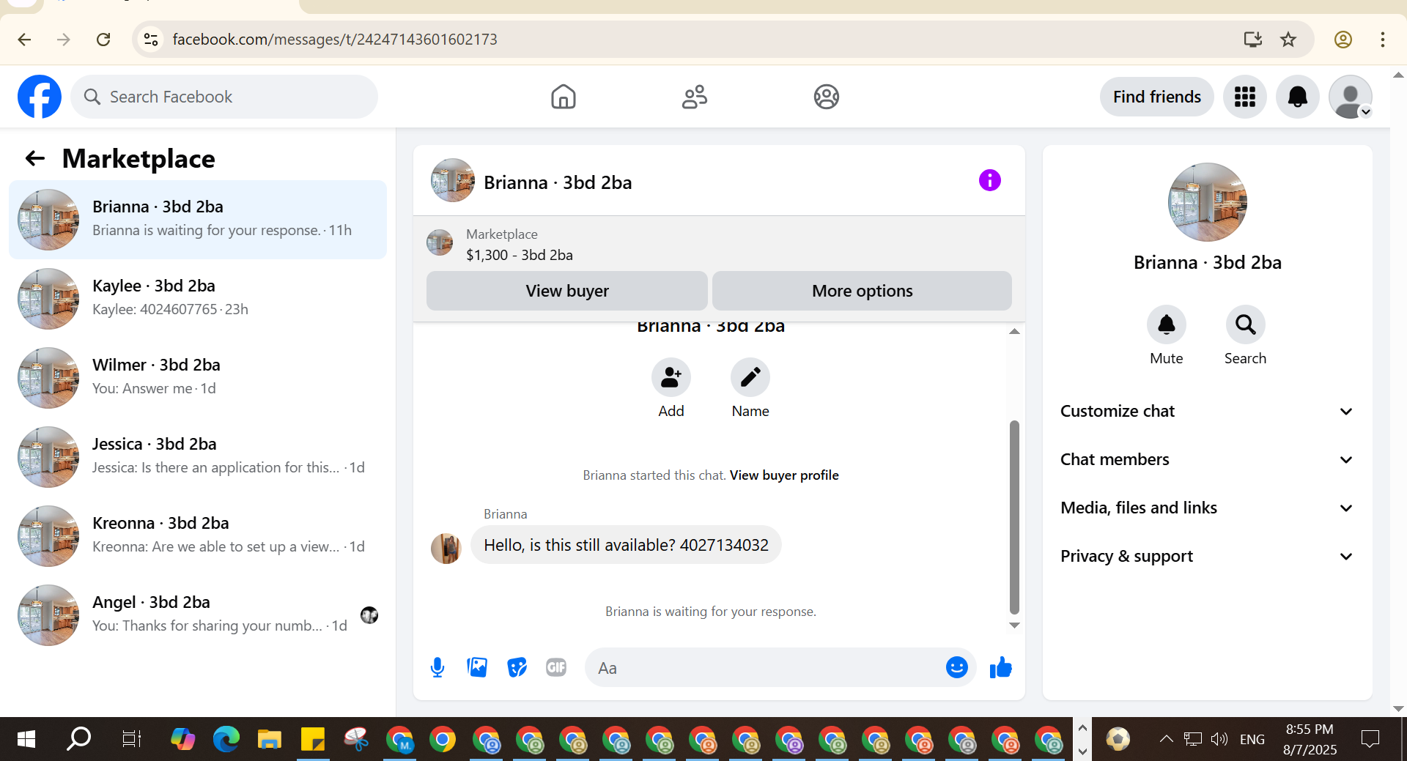
Task: Switch the ENG input language indicator
Action: [x=1252, y=739]
